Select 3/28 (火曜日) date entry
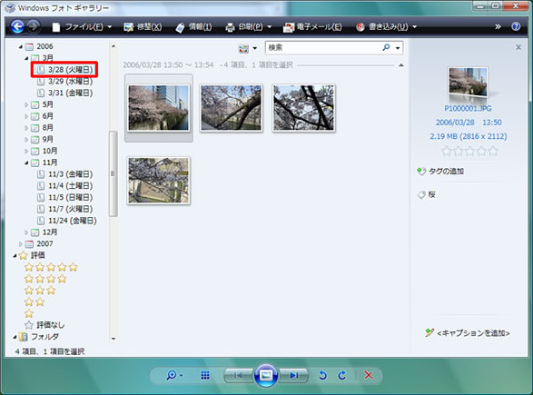This screenshot has width=533, height=395. click(64, 70)
